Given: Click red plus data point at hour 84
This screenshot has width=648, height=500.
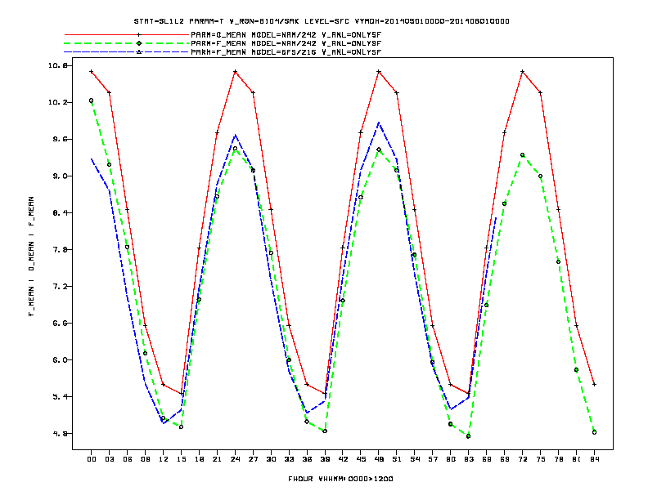Looking at the screenshot, I should point(594,385).
